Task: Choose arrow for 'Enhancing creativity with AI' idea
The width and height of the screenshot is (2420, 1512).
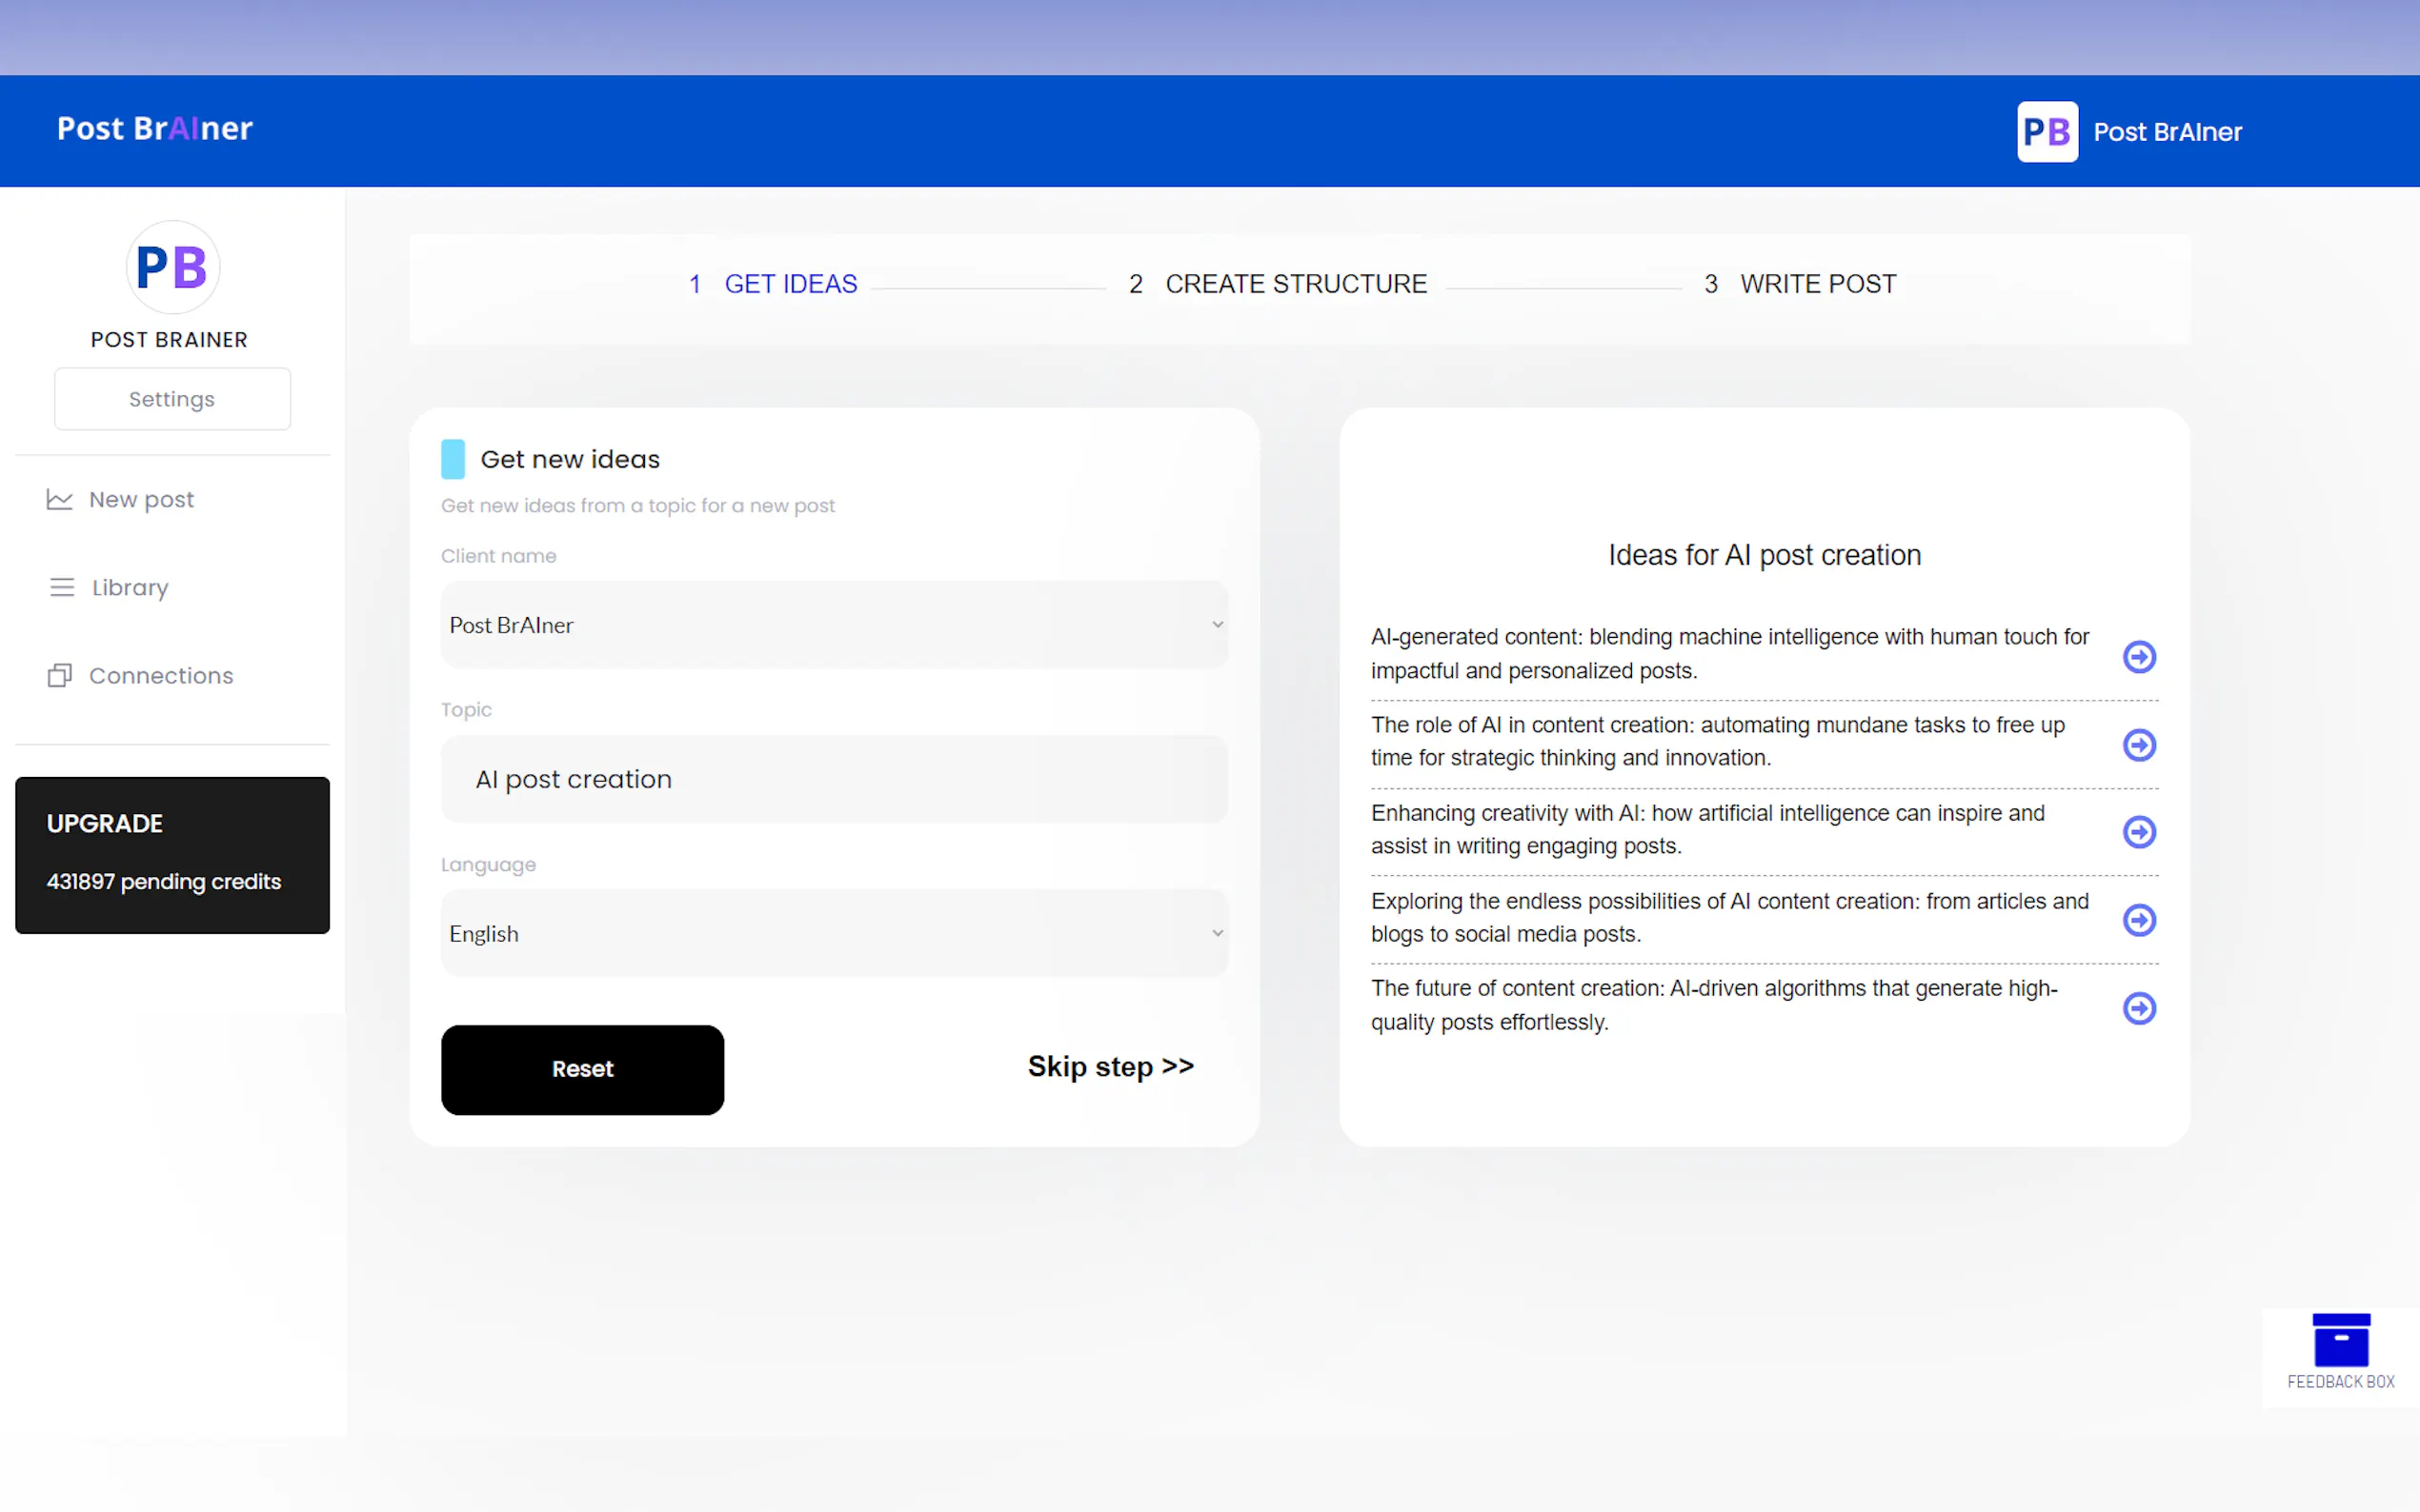Action: 2138,831
